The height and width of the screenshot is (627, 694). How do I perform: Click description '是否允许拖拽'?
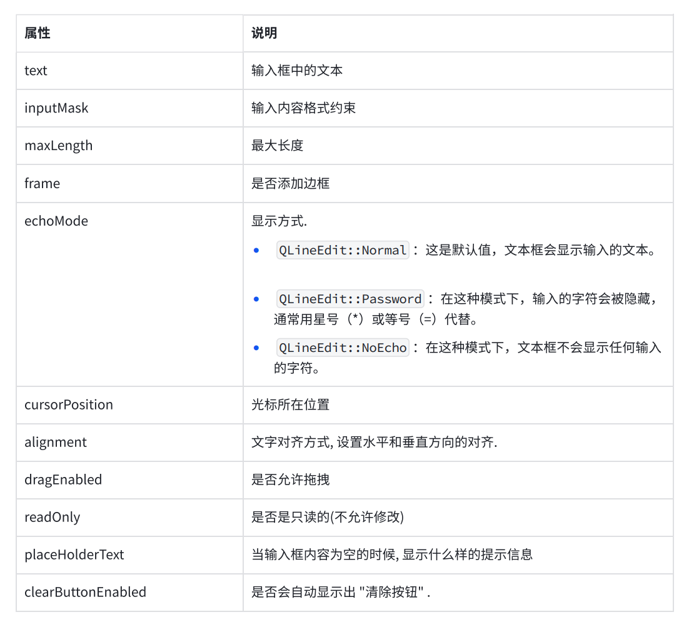pos(290,479)
